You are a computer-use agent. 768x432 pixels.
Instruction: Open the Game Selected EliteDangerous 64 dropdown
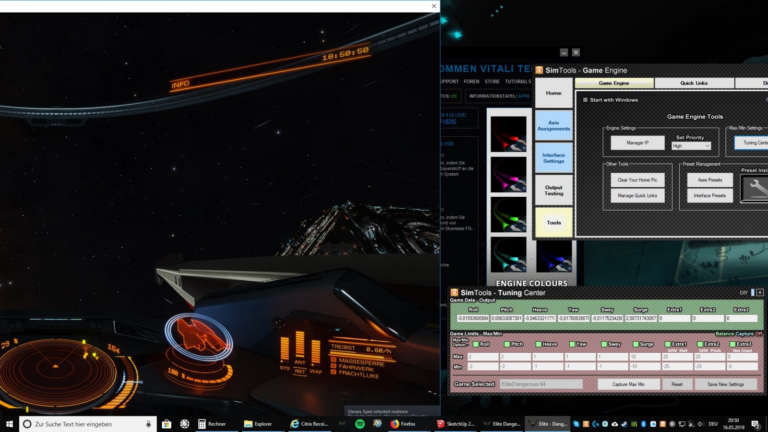pos(541,384)
